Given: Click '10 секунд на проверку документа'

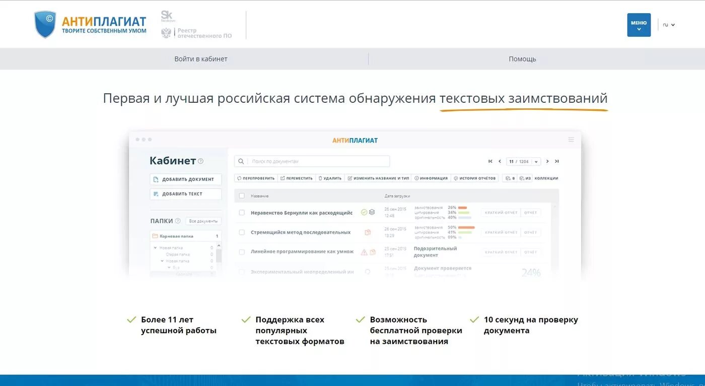Looking at the screenshot, I should point(531,325).
